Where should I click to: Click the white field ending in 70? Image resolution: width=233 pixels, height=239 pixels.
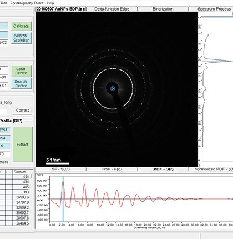point(5,154)
